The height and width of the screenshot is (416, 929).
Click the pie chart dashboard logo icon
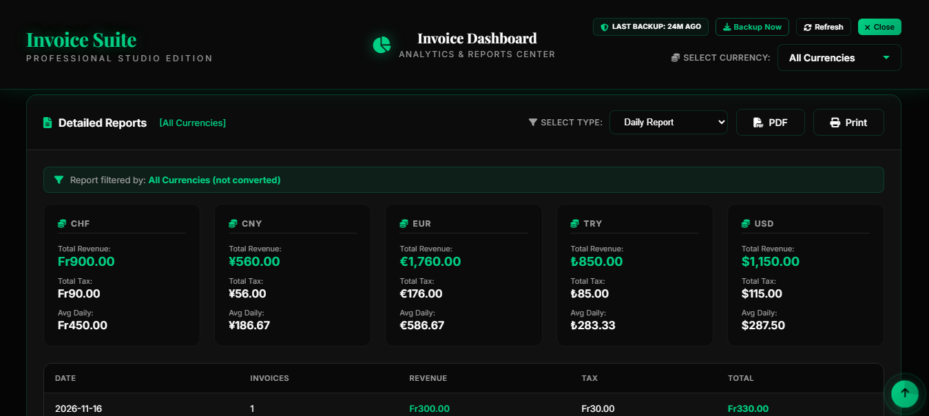click(382, 45)
